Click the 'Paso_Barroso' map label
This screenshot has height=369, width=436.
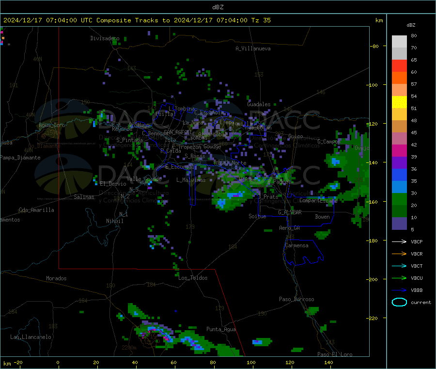(x=296, y=299)
